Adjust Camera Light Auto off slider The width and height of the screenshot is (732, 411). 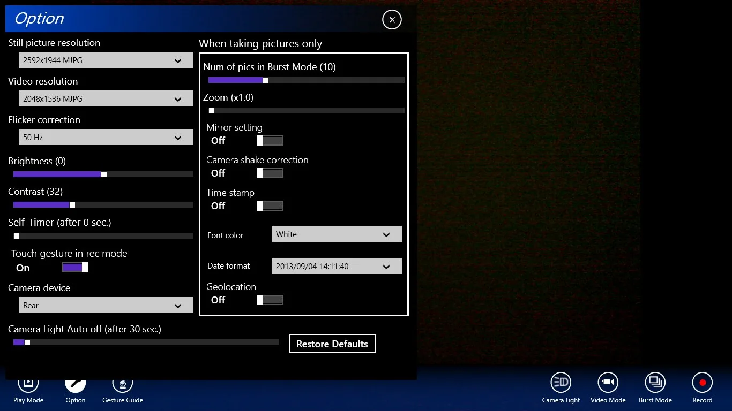click(x=146, y=342)
